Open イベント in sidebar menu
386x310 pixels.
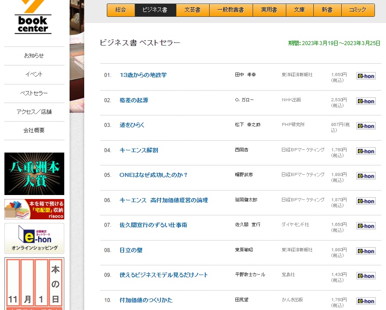34,74
